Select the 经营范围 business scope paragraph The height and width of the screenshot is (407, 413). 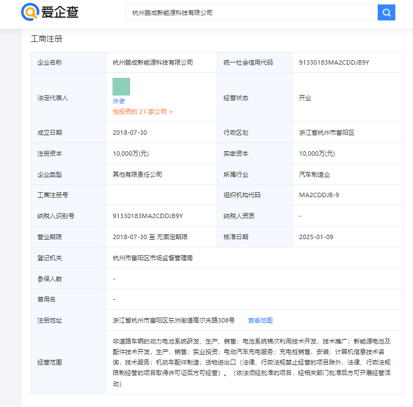[x=251, y=362]
